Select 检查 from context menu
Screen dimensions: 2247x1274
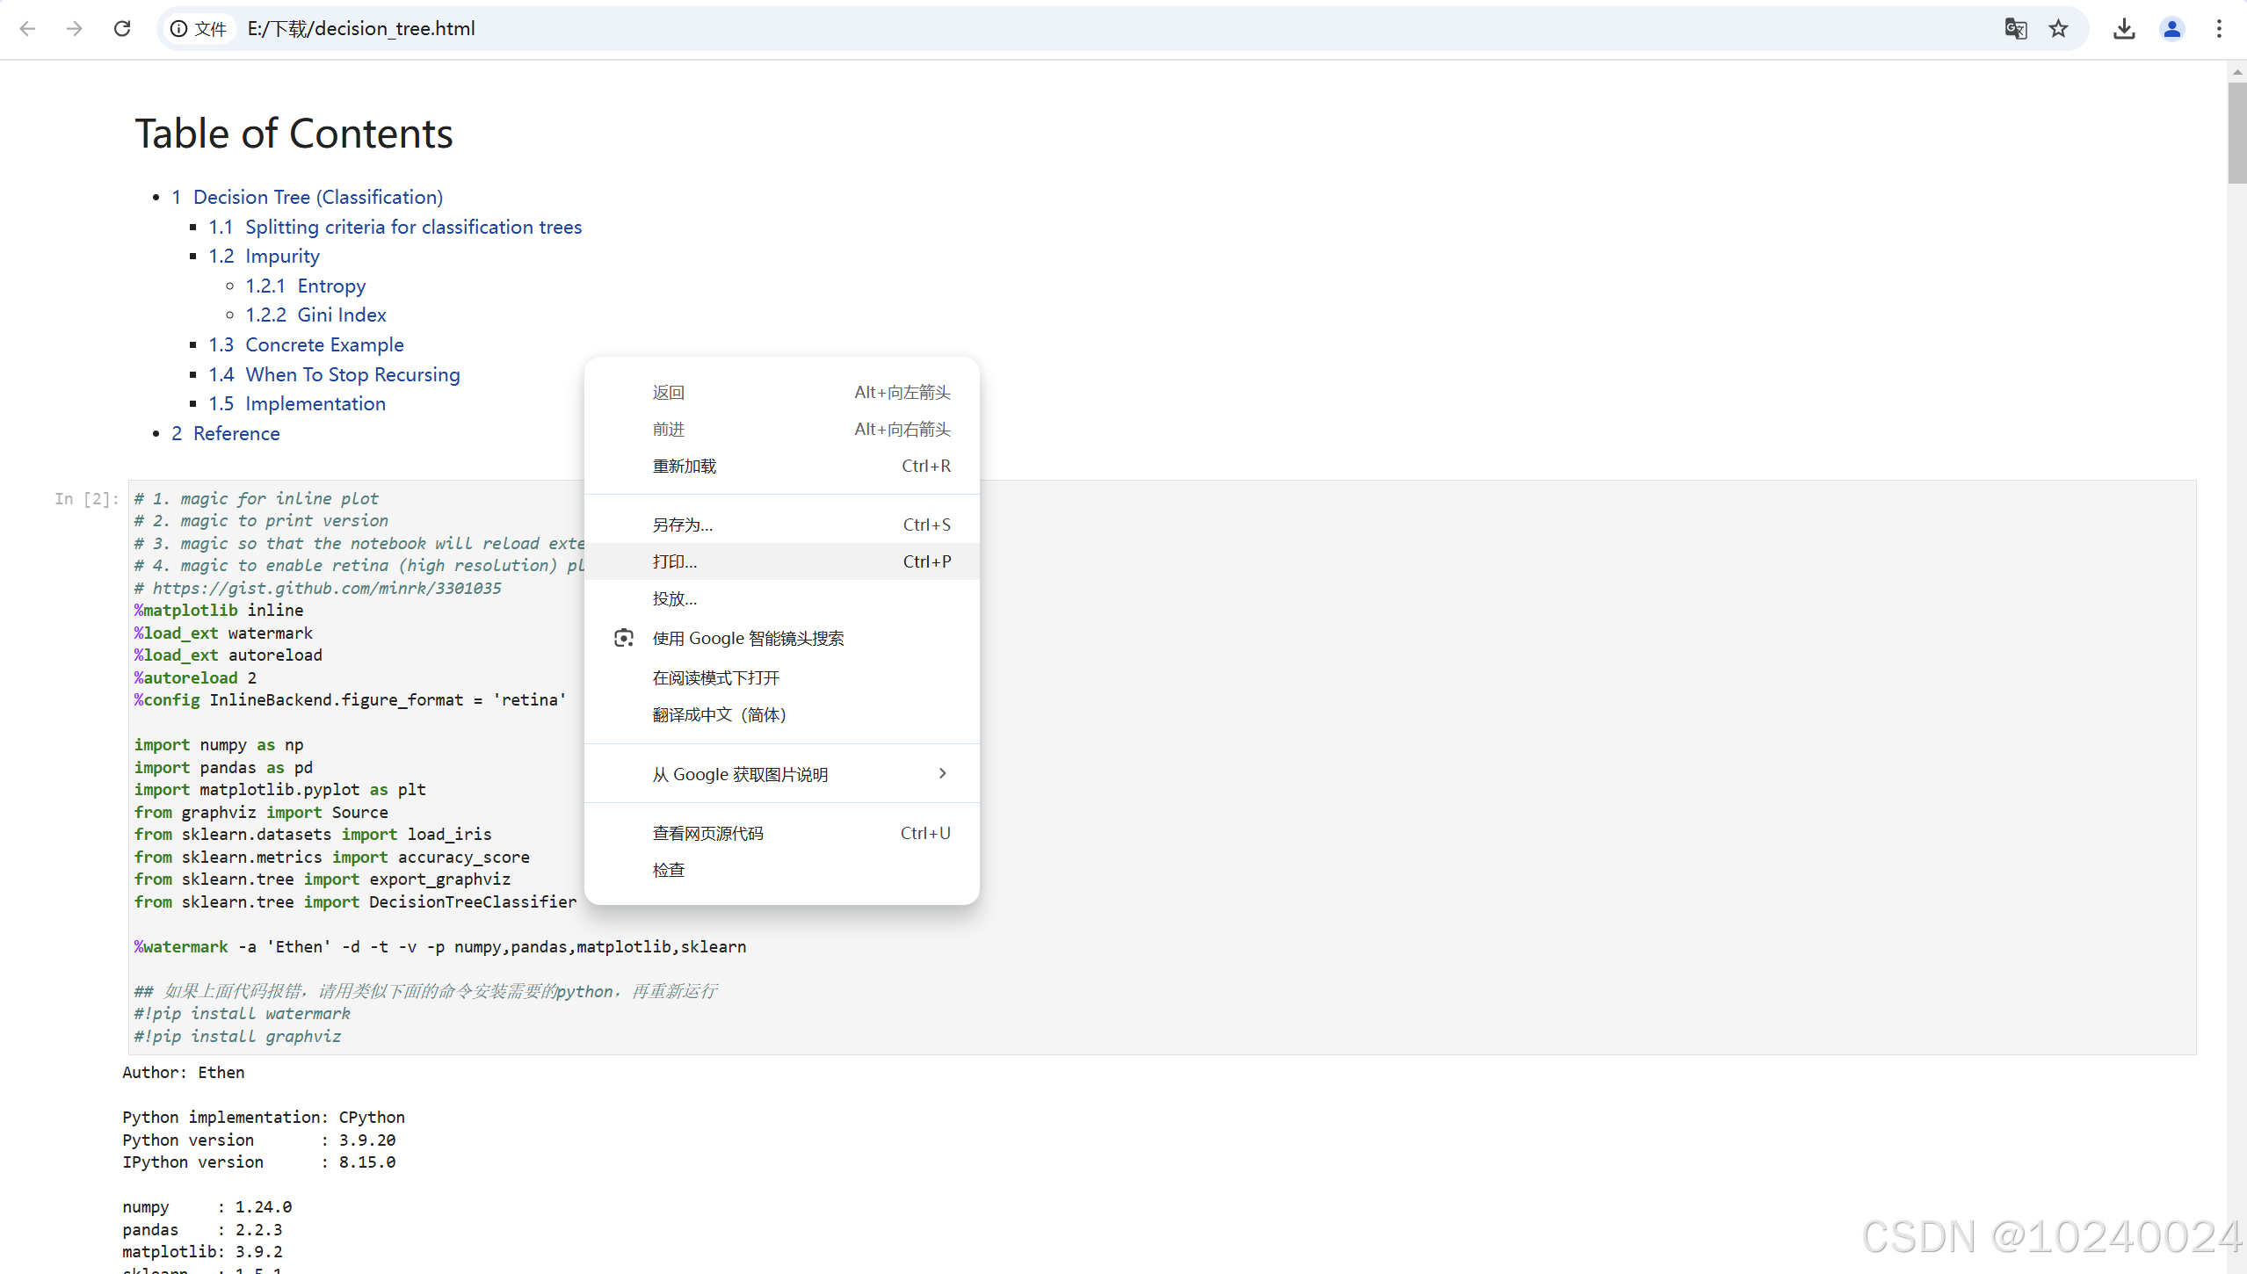coord(668,870)
